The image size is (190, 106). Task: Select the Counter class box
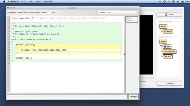point(167,56)
